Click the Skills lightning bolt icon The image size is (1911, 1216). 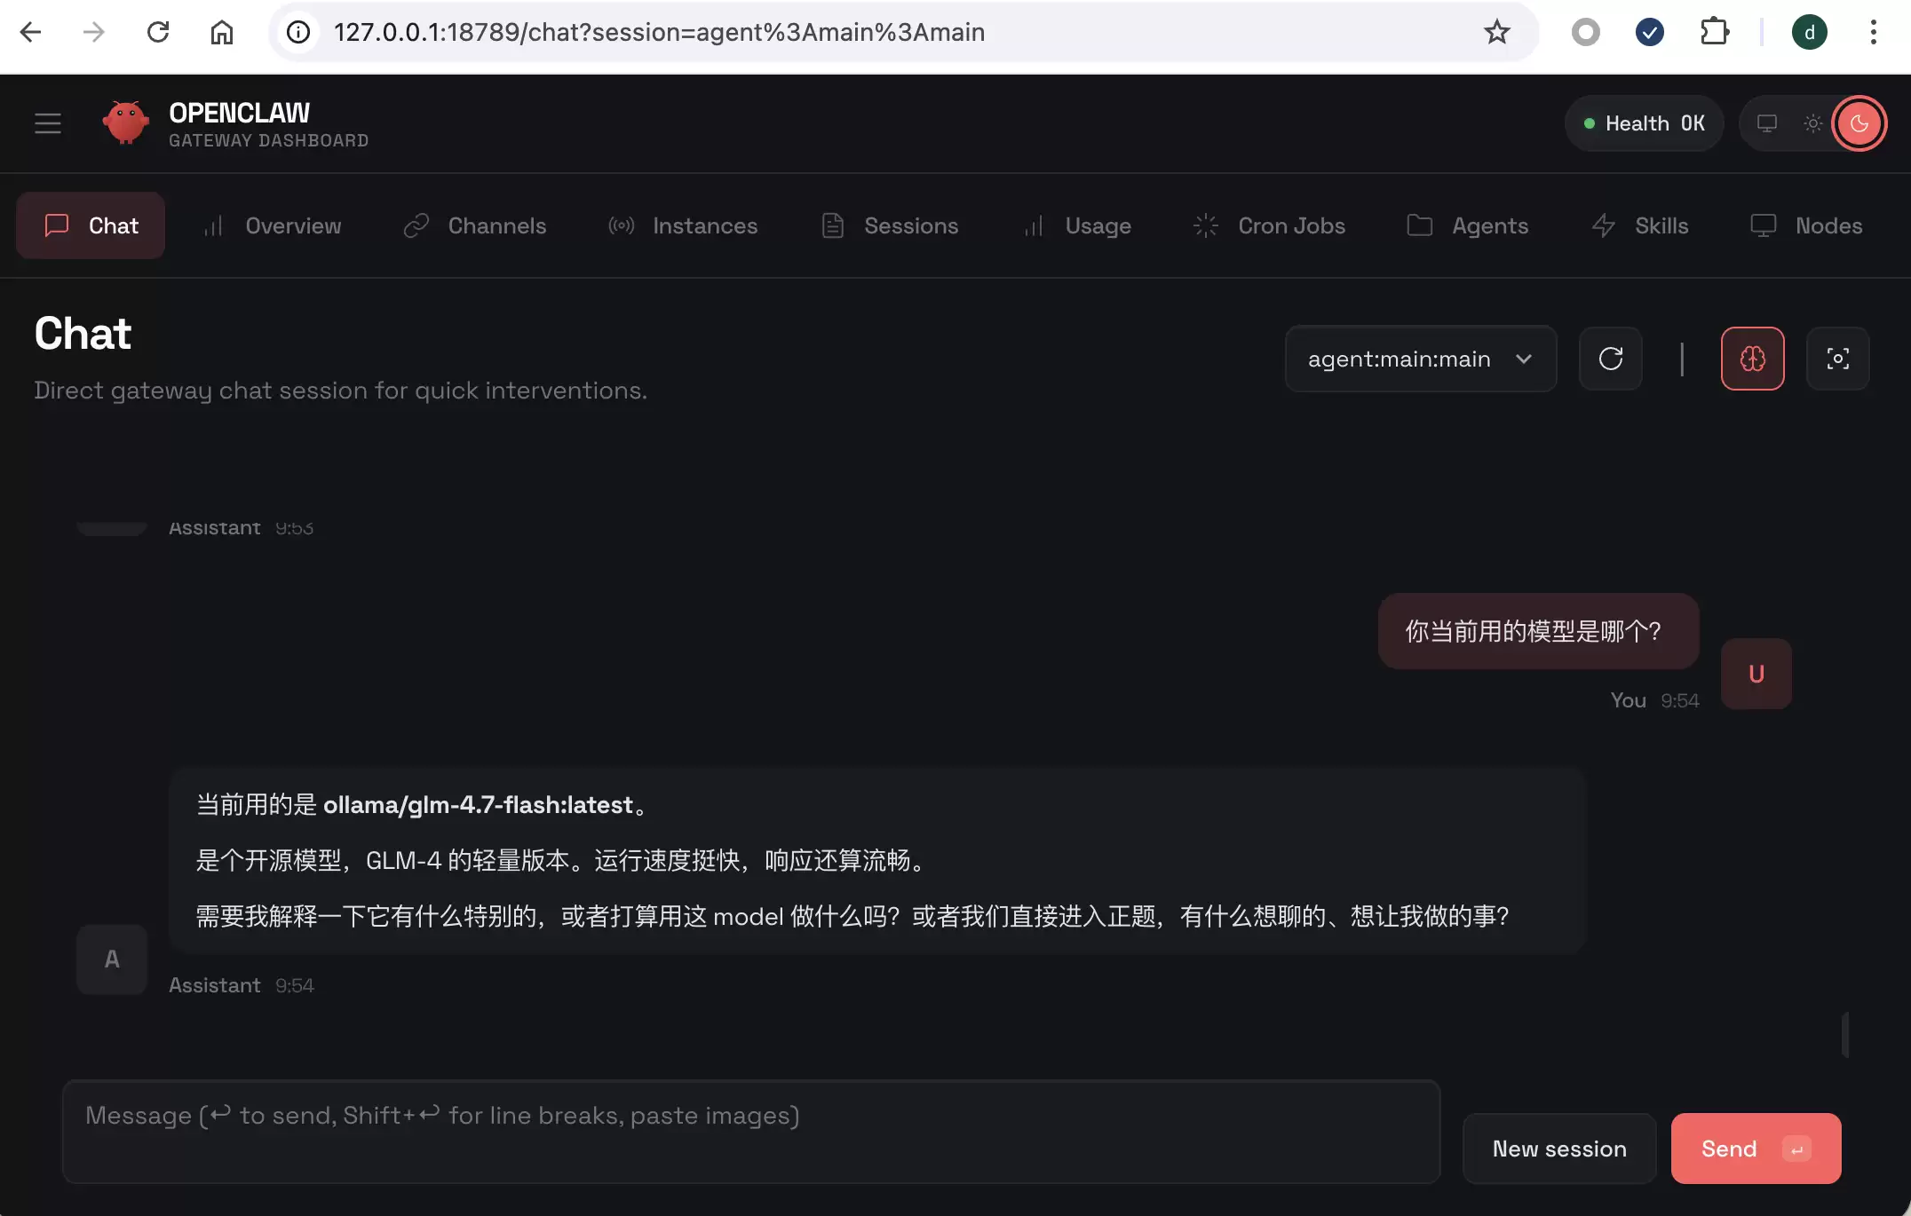1604,225
